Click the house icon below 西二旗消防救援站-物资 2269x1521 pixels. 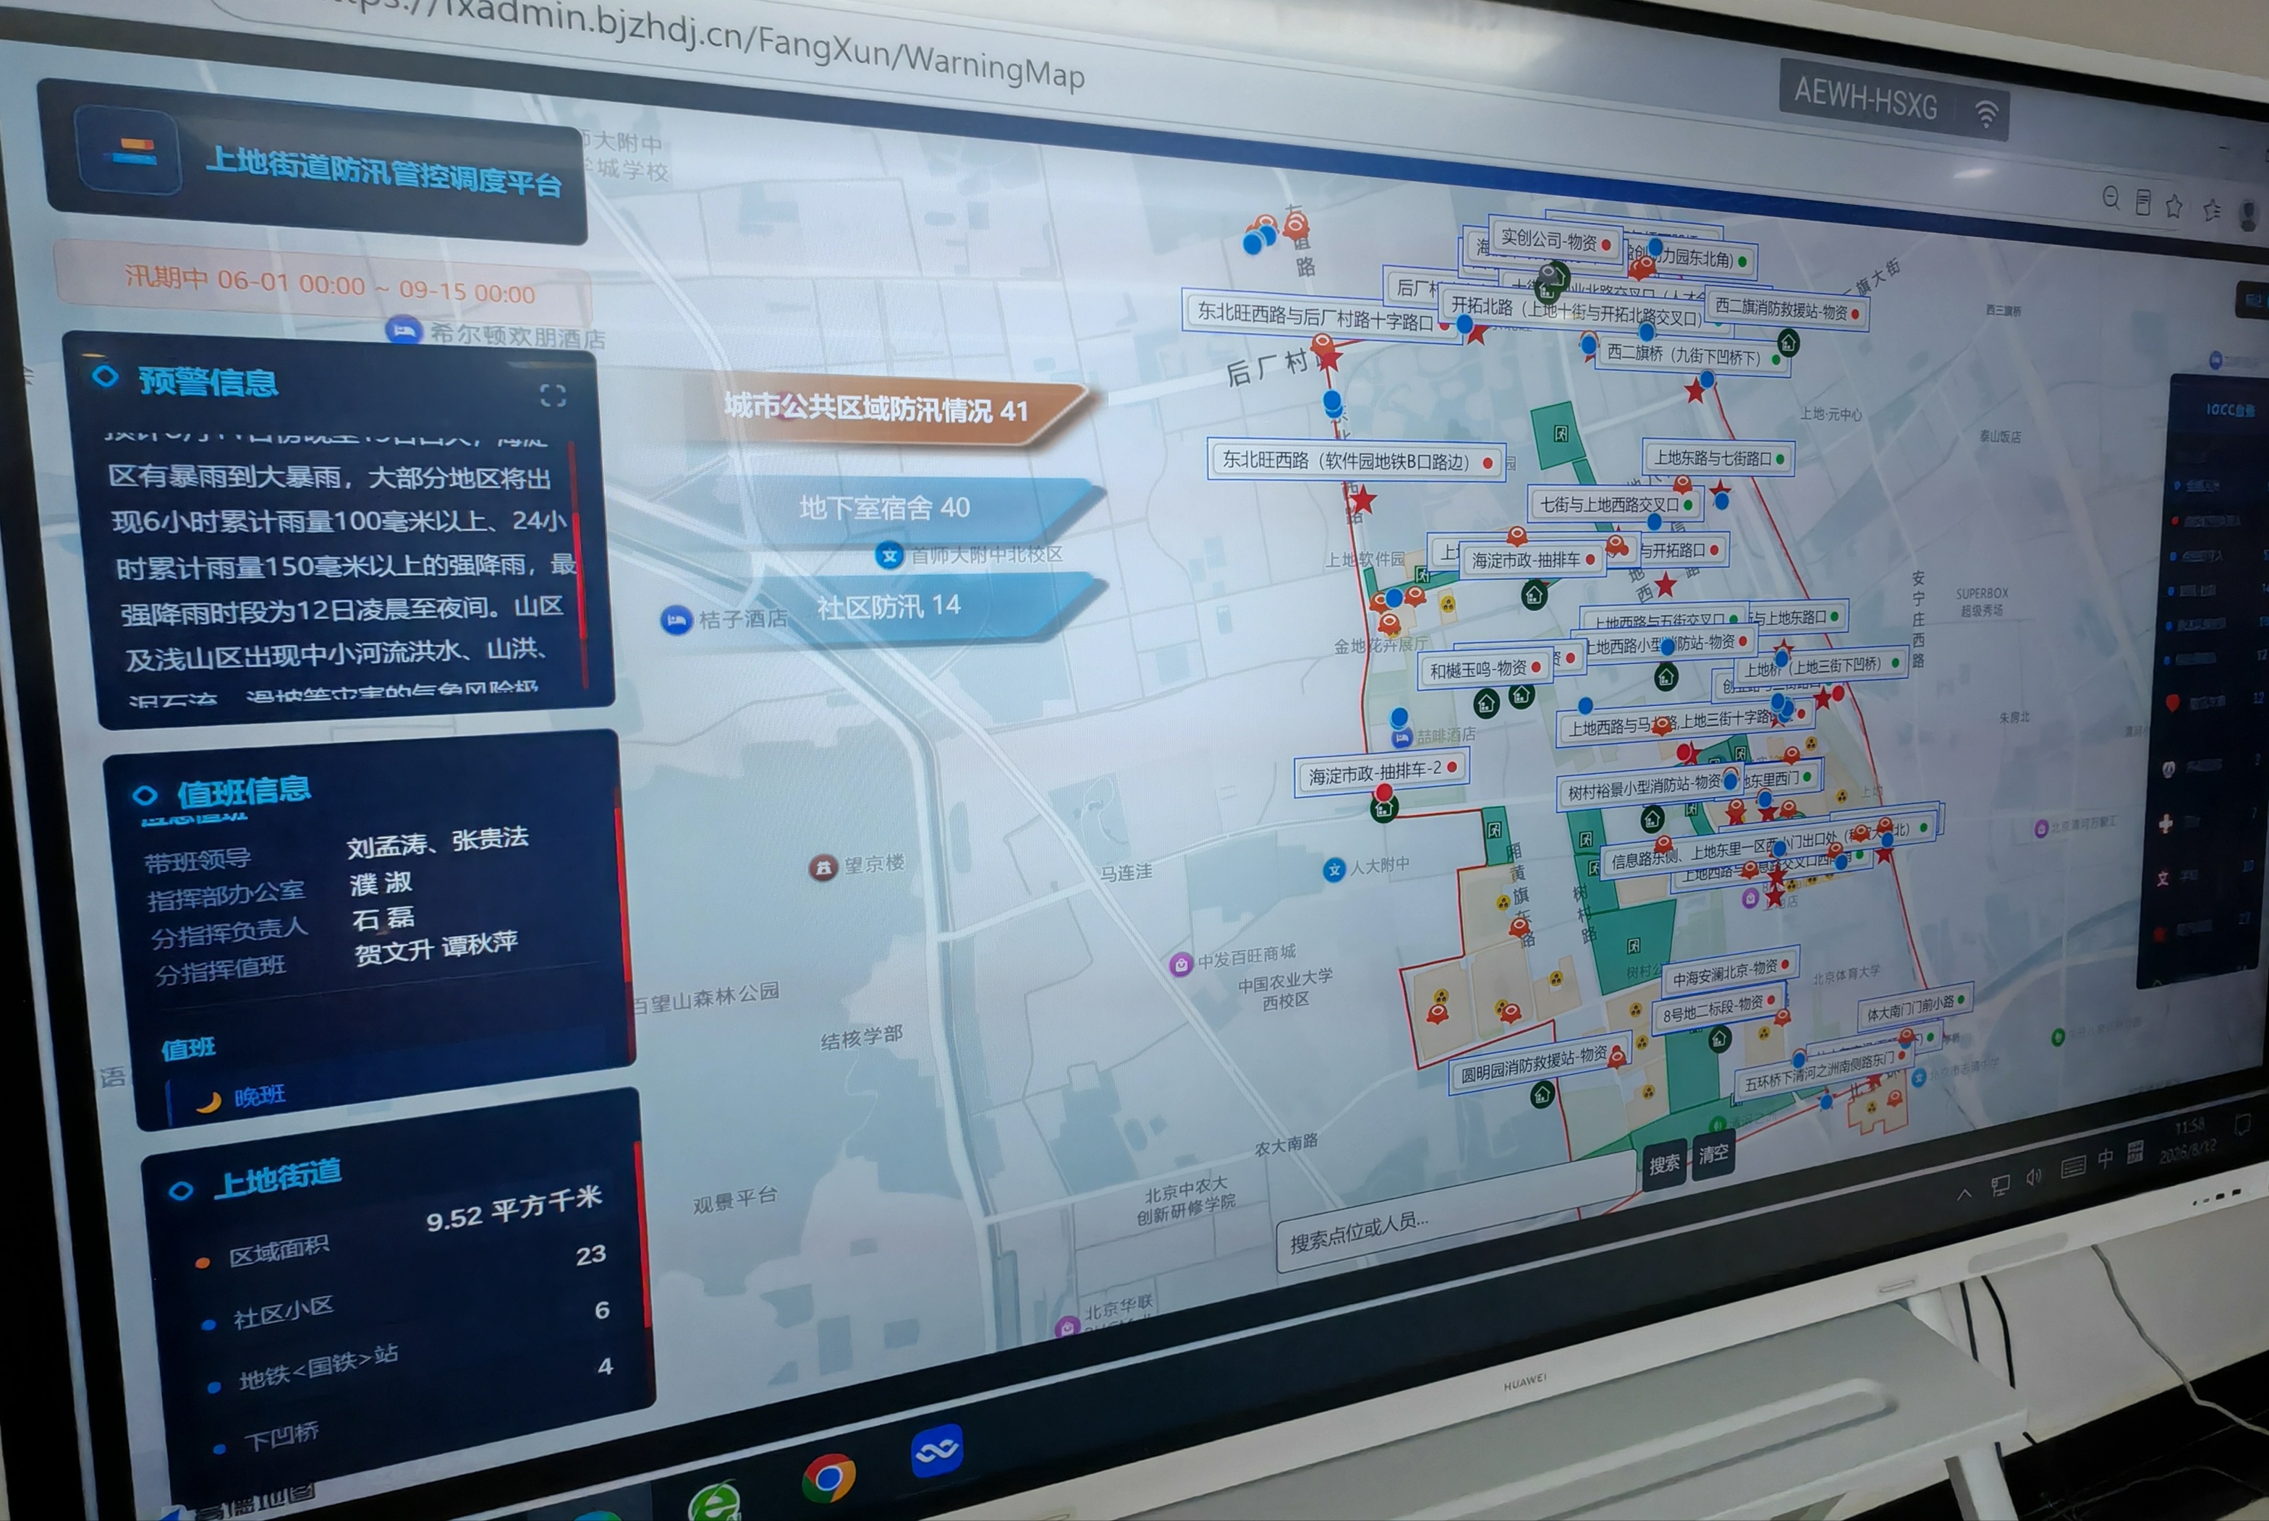[x=1788, y=341]
